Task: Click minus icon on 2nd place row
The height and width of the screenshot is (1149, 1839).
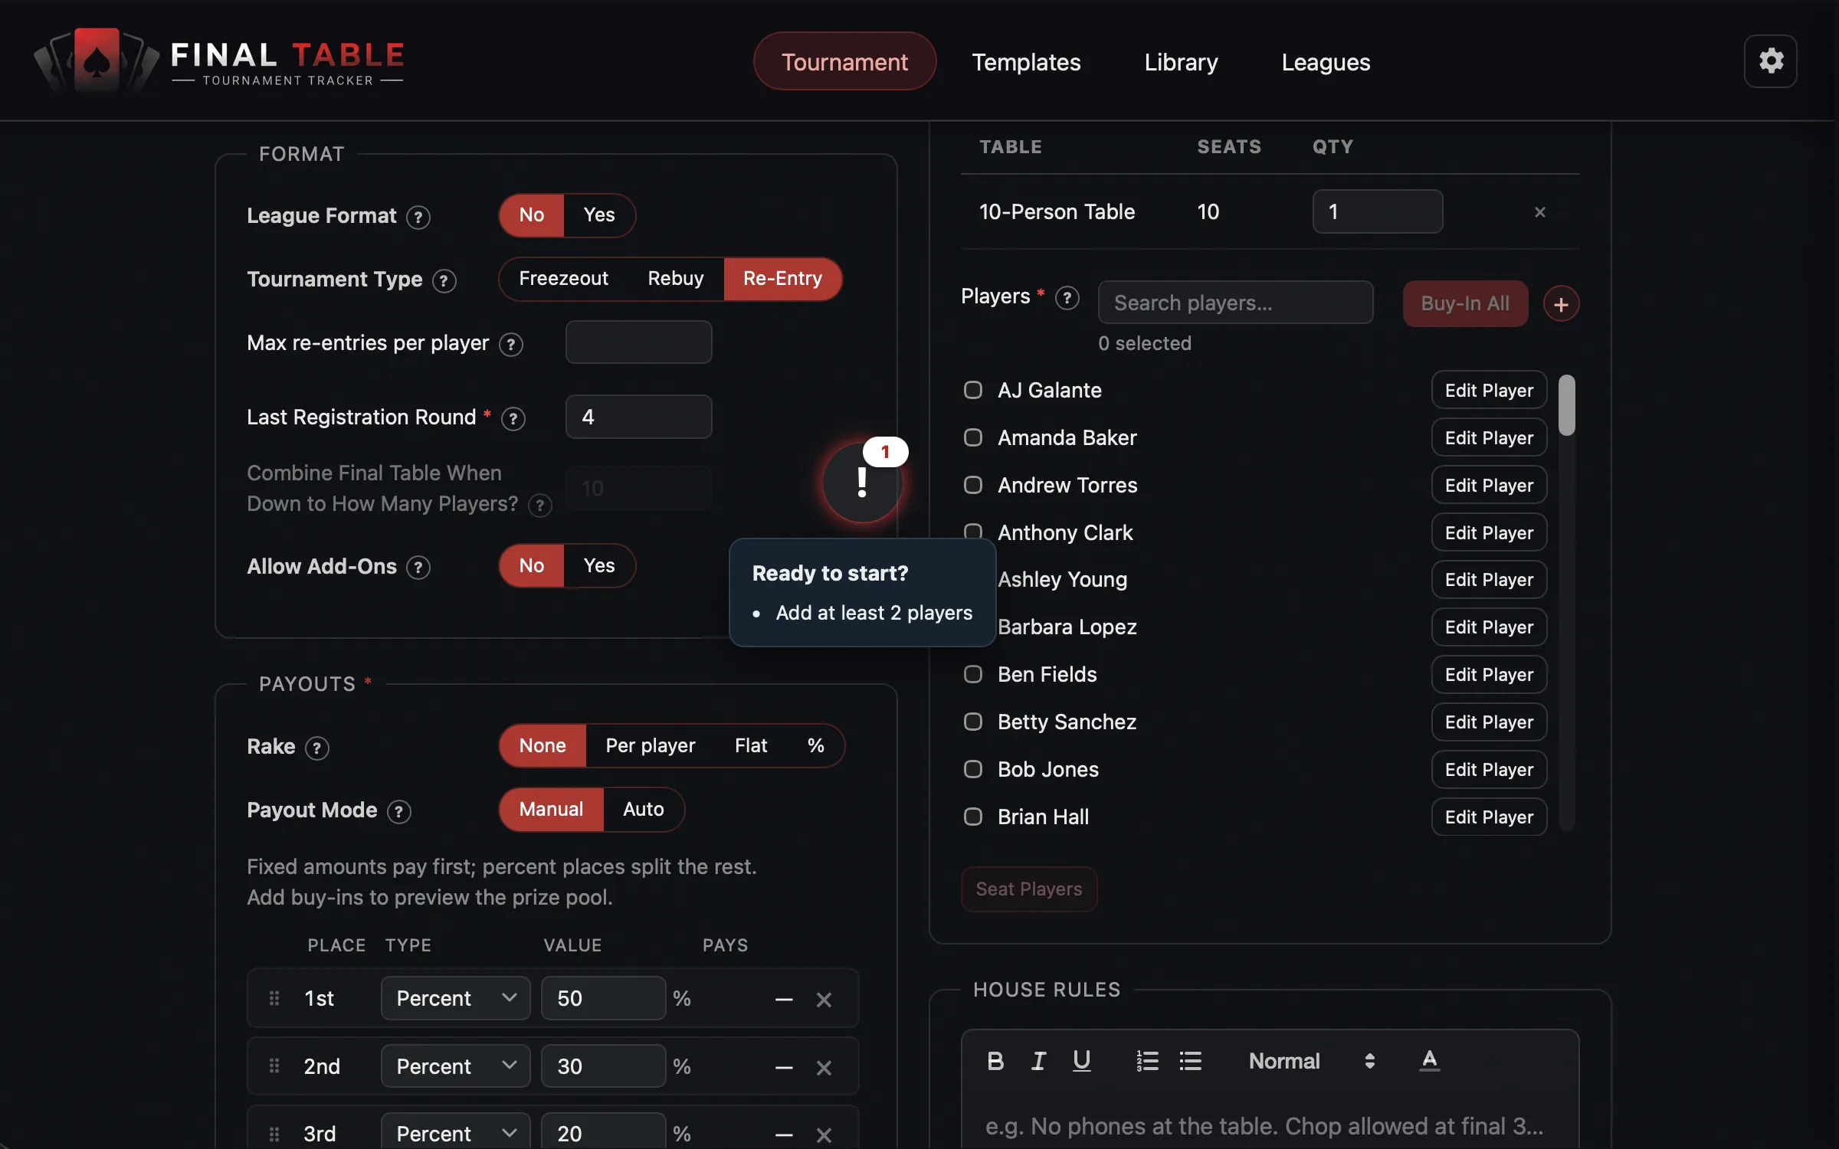Action: (x=783, y=1068)
